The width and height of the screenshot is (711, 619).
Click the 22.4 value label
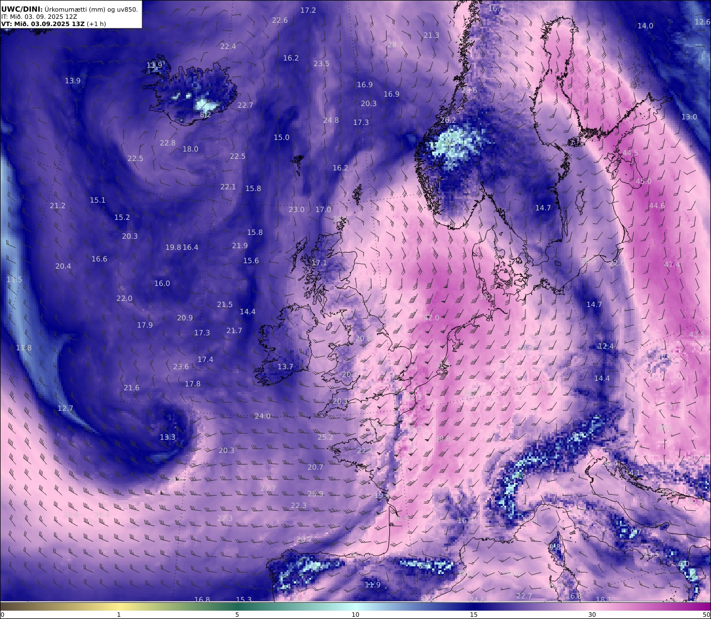(228, 46)
